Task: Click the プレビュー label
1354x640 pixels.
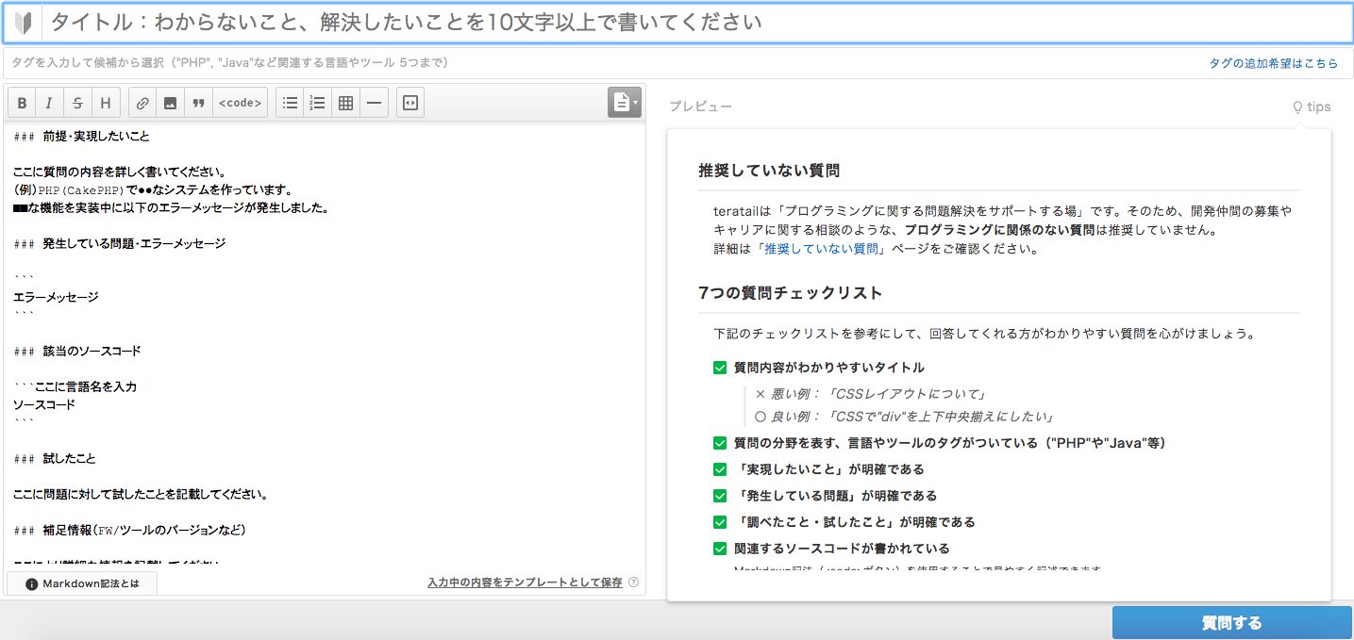Action: click(700, 107)
